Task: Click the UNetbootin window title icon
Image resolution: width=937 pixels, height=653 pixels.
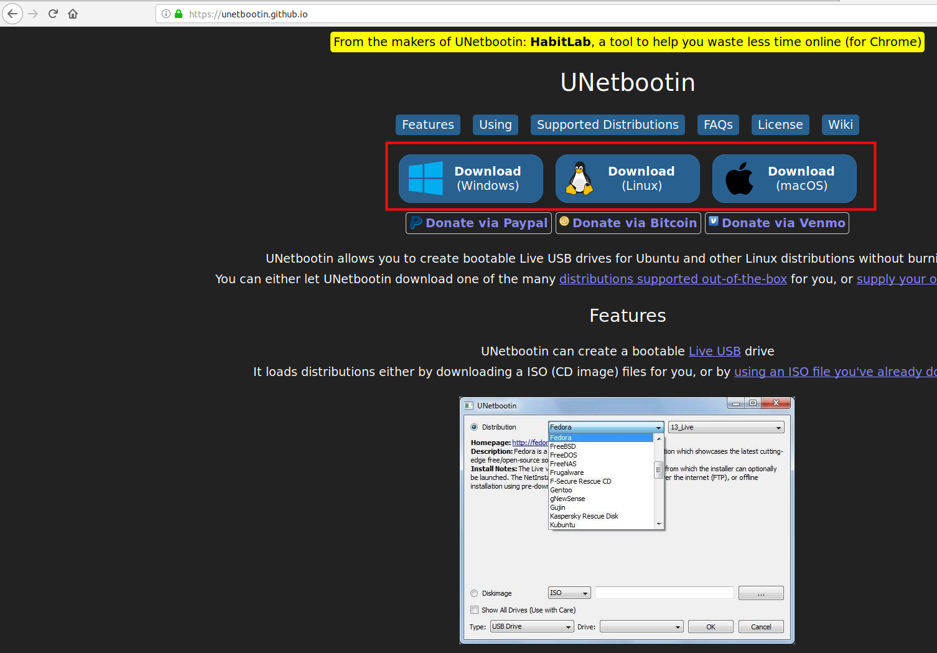Action: 468,406
